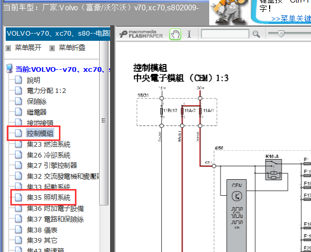The width and height of the screenshot is (311, 252).
Task: Open the 說明 tree item
Action: tap(34, 80)
